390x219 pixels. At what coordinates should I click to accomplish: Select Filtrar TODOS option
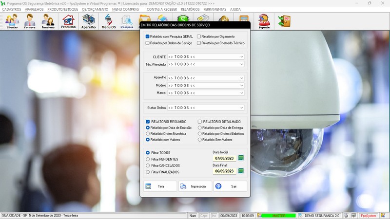click(x=148, y=153)
